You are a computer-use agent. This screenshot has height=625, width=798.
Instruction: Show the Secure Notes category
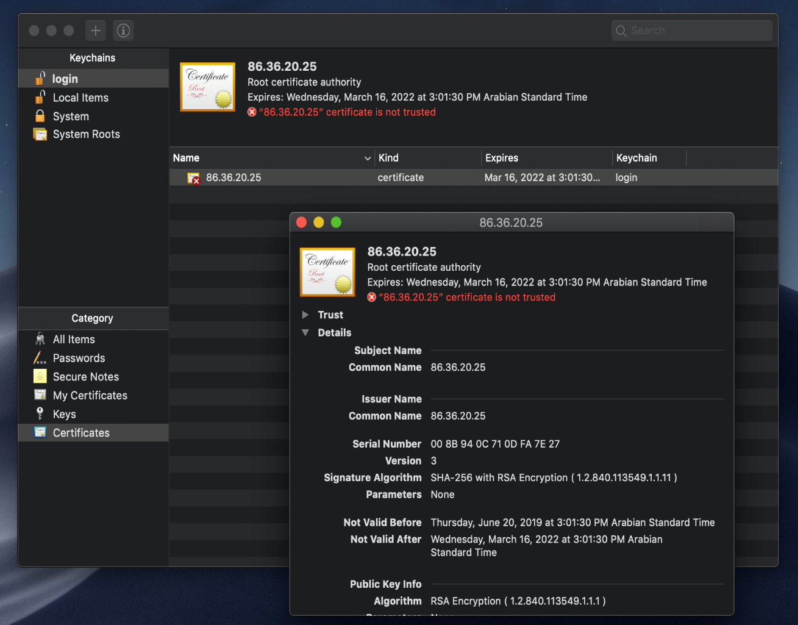[93, 377]
